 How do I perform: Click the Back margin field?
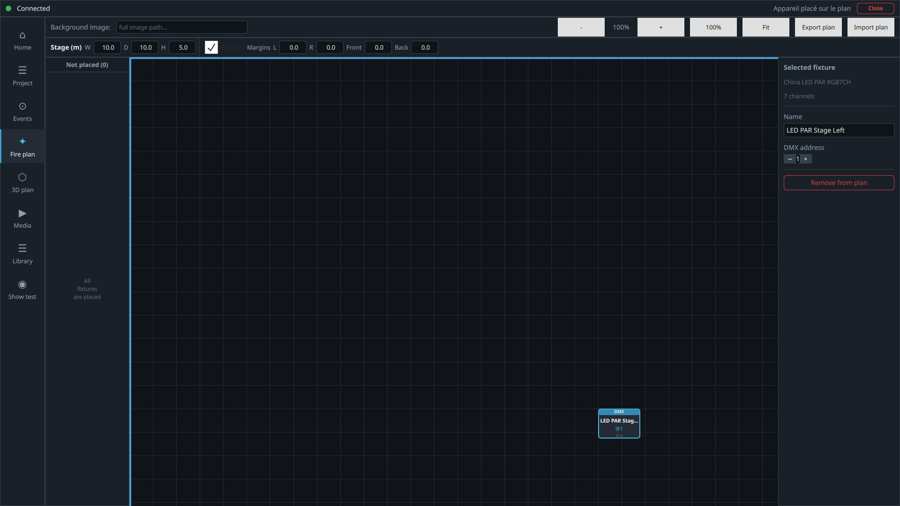(425, 47)
